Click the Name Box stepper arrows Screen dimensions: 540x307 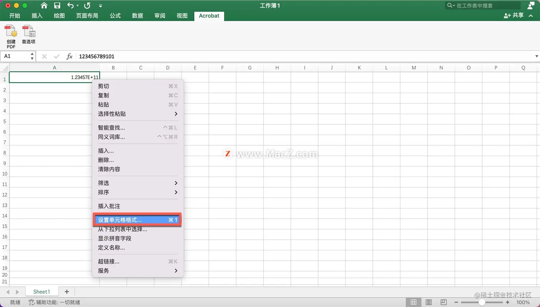coord(32,56)
